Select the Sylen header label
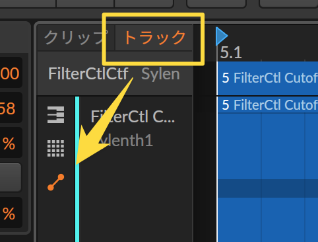 160,74
